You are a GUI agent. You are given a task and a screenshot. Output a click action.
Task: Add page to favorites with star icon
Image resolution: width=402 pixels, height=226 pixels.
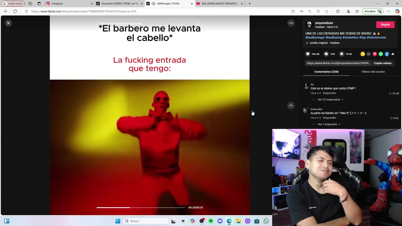[x=327, y=11]
